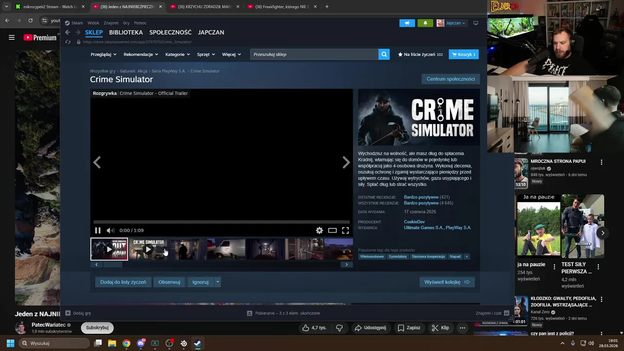Enter fullscreen for Crime Simulator trailer
The image size is (624, 351).
(x=345, y=231)
